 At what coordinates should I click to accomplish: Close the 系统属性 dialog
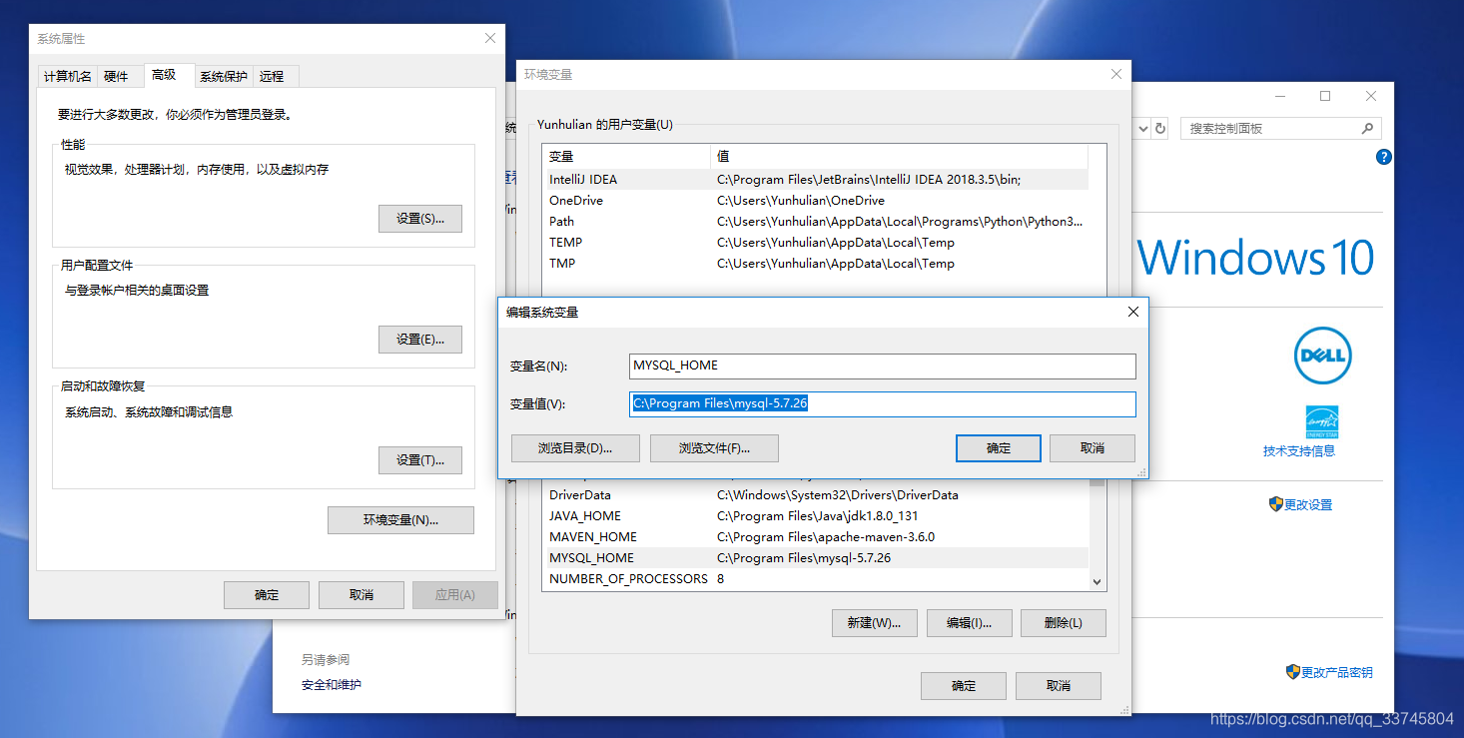pyautogui.click(x=490, y=38)
